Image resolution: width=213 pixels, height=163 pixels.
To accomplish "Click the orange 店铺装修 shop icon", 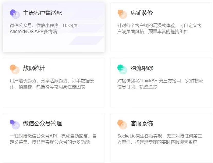I will [x=122, y=14].
